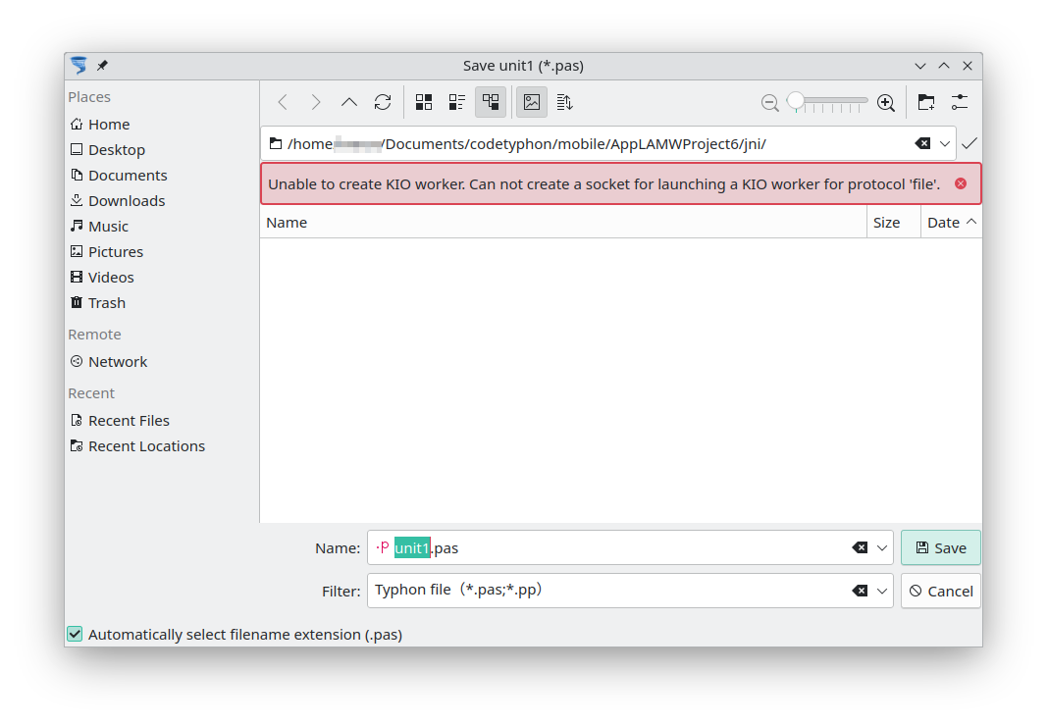
Task: Cancel the save dialog
Action: (941, 592)
